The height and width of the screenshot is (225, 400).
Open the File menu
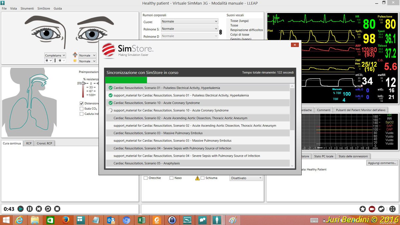4,8
